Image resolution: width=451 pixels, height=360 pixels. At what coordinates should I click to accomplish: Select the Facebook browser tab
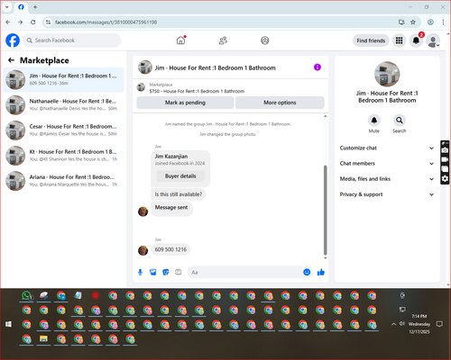pyautogui.click(x=21, y=7)
